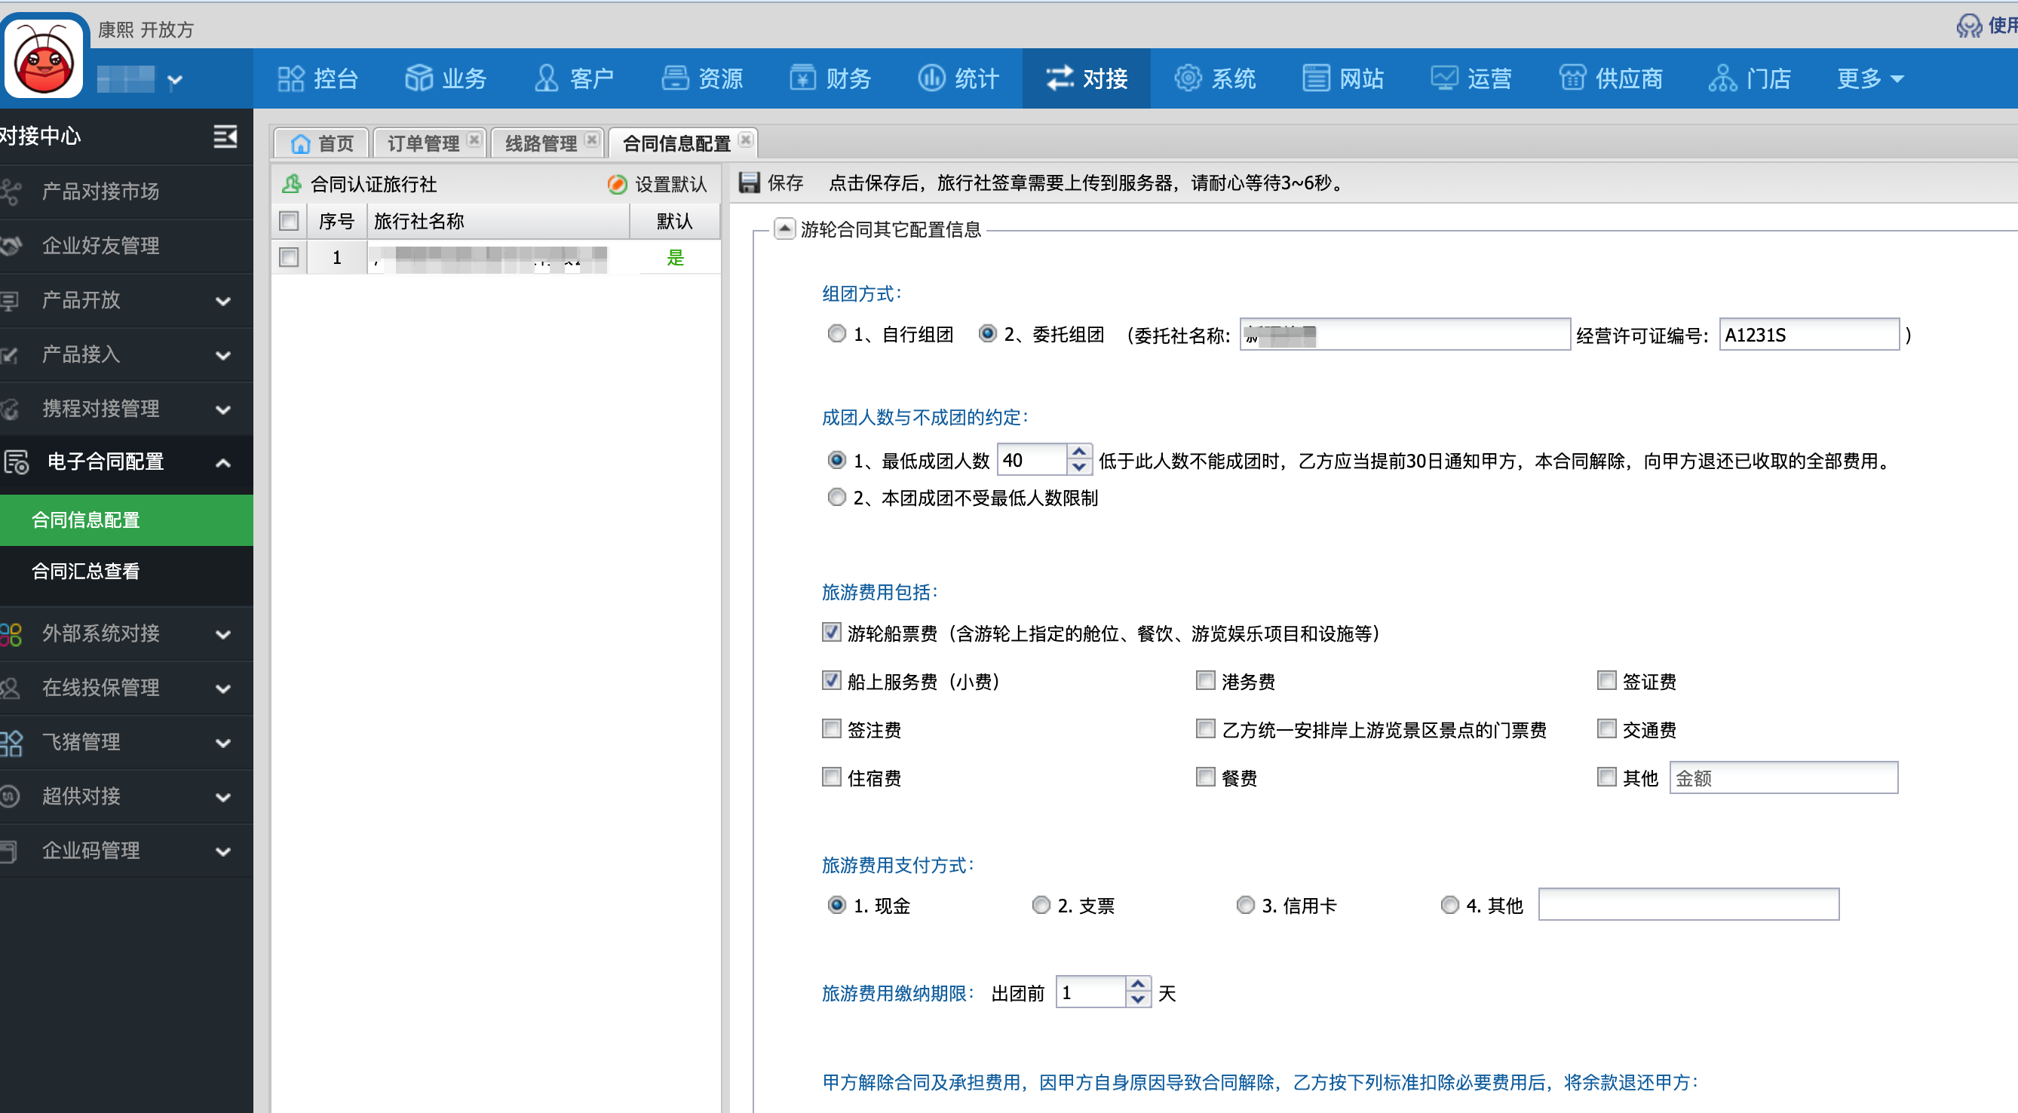This screenshot has width=2018, height=1113.
Task: Collapse the 游轮合同其它配置信息 section
Action: point(784,228)
